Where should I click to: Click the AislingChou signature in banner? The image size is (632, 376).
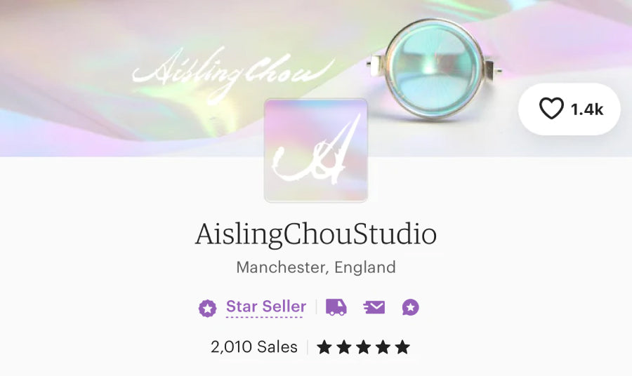click(234, 74)
